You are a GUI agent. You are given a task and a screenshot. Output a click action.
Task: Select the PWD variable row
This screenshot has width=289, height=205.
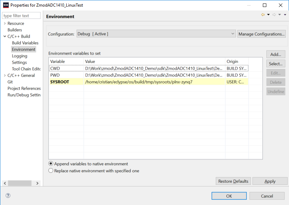pos(149,75)
